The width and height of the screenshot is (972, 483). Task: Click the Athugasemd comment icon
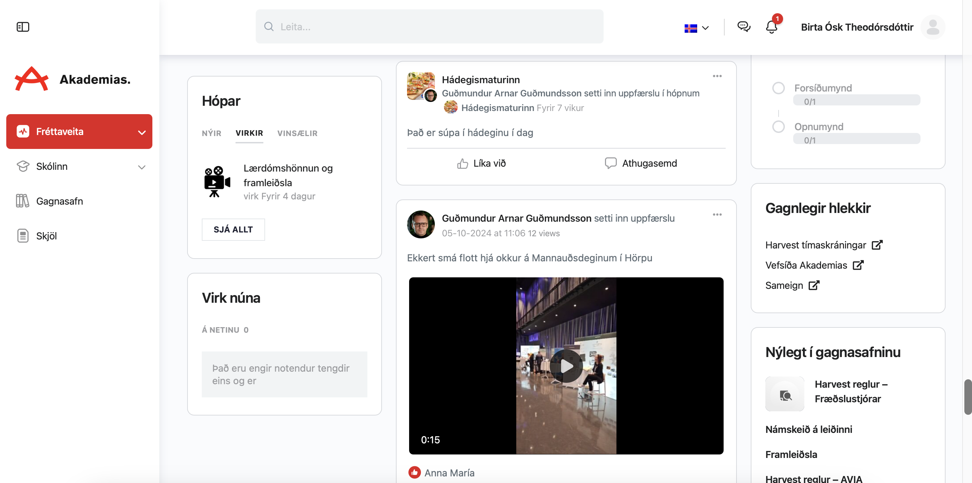click(x=610, y=163)
